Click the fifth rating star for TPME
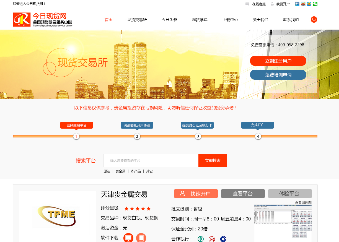Viewport: 339px width, 242px height. pyautogui.click(x=149, y=209)
